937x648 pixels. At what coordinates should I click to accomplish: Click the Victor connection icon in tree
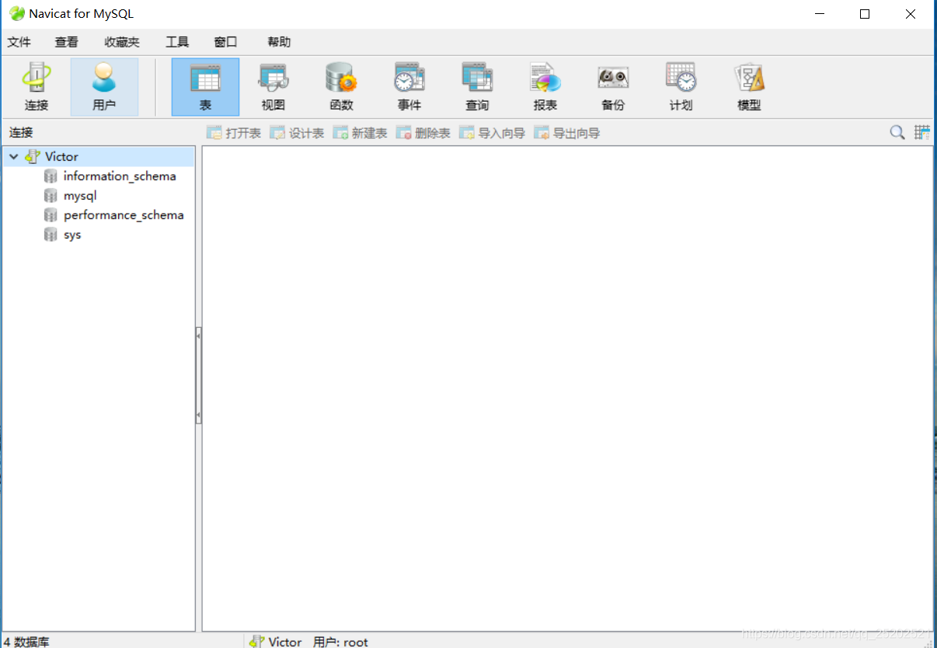pyautogui.click(x=32, y=156)
